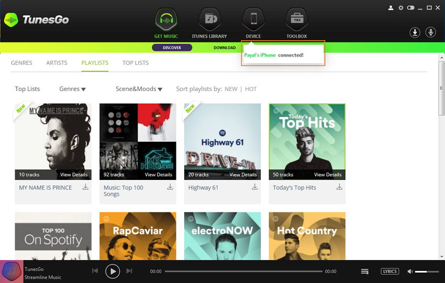Mute the player volume speaker icon
This screenshot has height=283, width=445.
point(410,271)
